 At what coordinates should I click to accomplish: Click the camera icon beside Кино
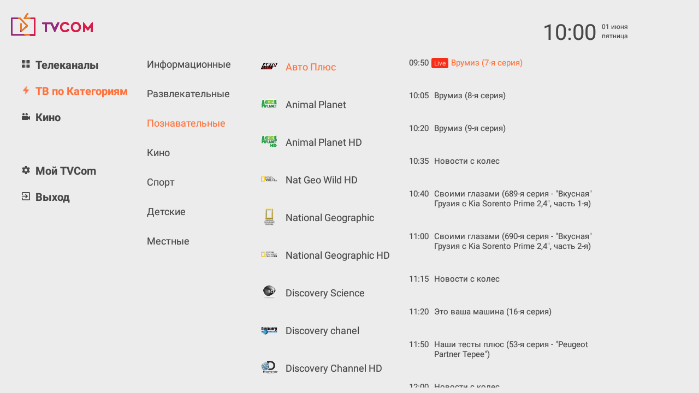26,117
